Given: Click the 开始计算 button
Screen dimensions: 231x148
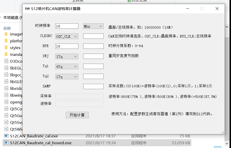Looking at the screenshot, I should tap(77, 115).
